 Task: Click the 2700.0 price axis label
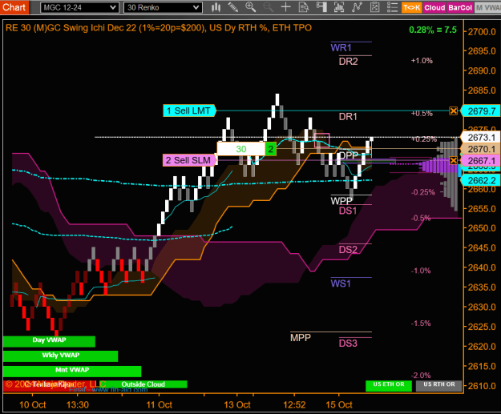[x=482, y=31]
